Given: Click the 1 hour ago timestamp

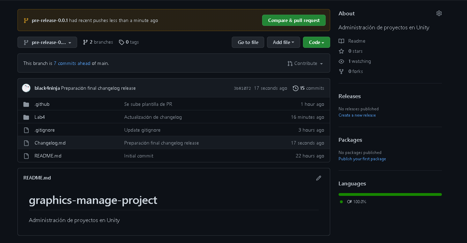Looking at the screenshot, I should click(312, 104).
